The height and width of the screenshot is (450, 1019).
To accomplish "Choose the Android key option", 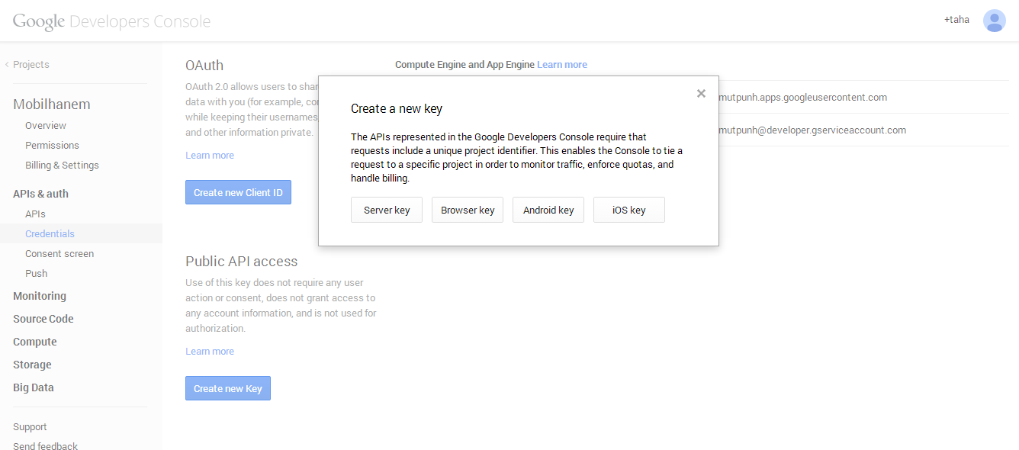I will pos(548,210).
